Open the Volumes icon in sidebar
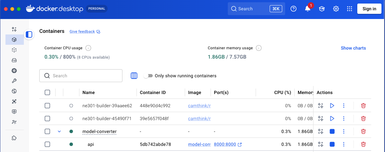The width and height of the screenshot is (385, 152). click(x=14, y=60)
